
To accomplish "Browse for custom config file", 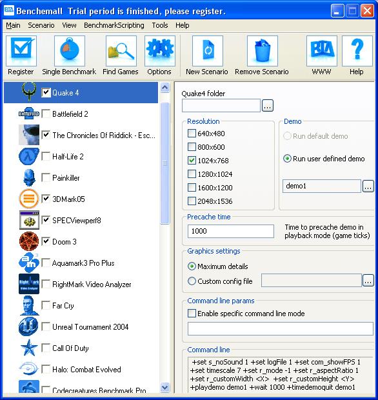I will pos(368,281).
